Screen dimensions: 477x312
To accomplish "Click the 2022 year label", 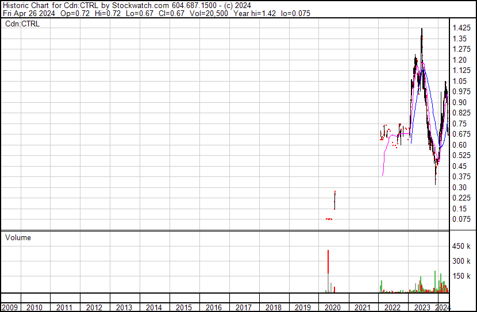I will coord(393,307).
